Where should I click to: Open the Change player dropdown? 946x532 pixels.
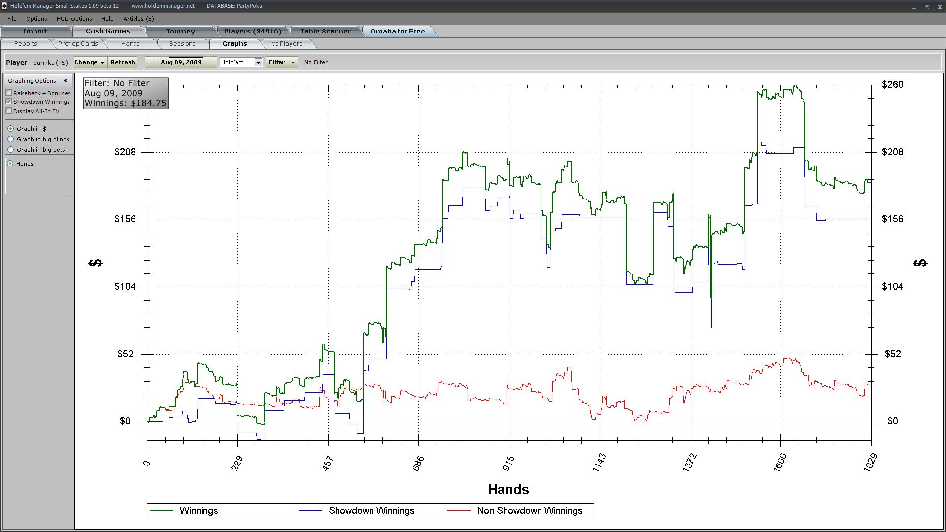90,62
